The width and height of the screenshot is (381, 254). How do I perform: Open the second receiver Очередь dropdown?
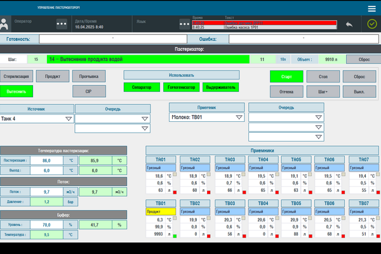[286, 127]
